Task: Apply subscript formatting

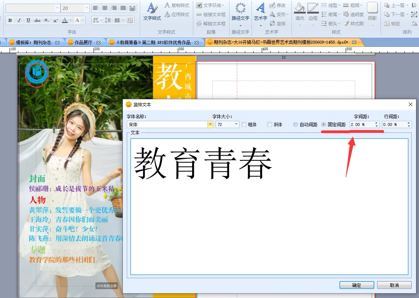Action: 47,20
